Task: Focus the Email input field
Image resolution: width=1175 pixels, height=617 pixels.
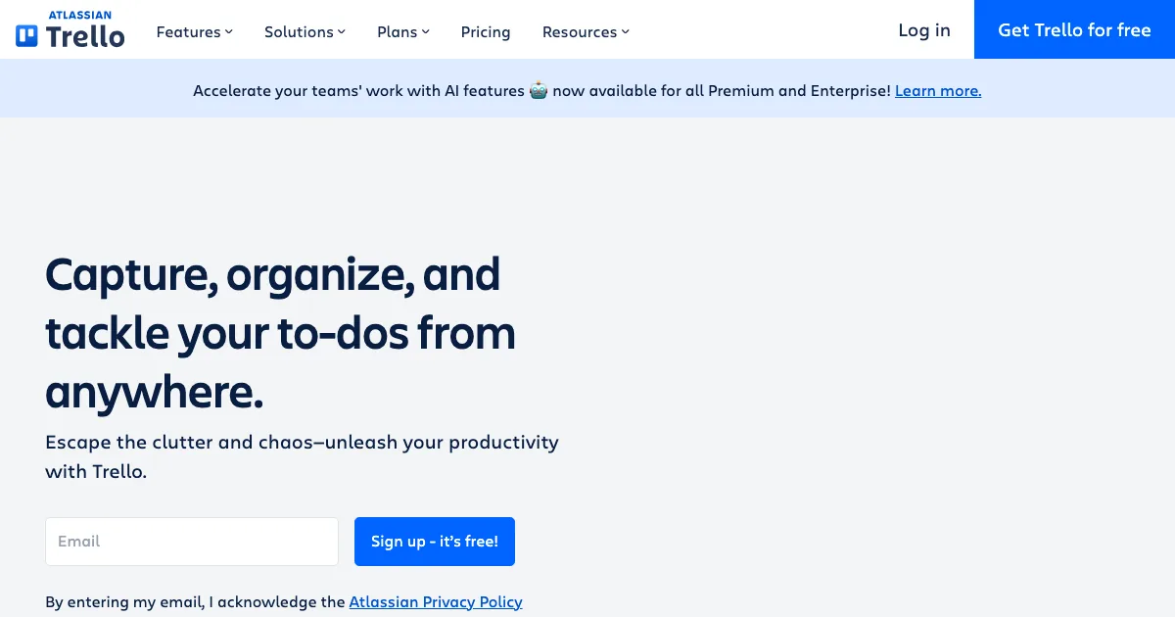Action: 192,542
